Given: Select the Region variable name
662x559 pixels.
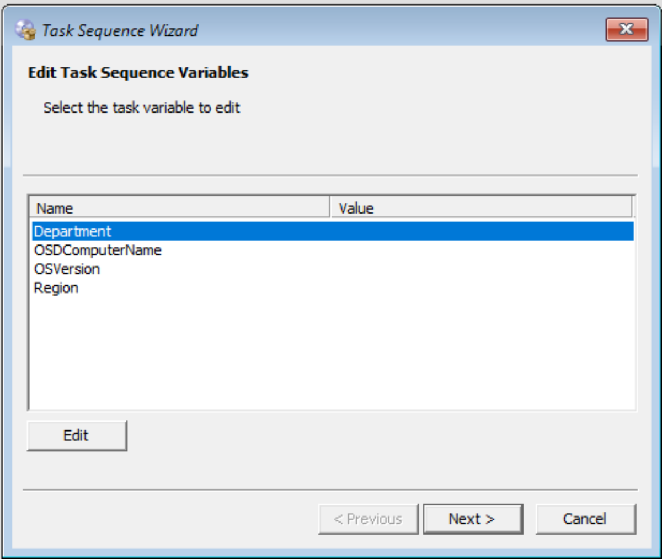Looking at the screenshot, I should pos(56,288).
